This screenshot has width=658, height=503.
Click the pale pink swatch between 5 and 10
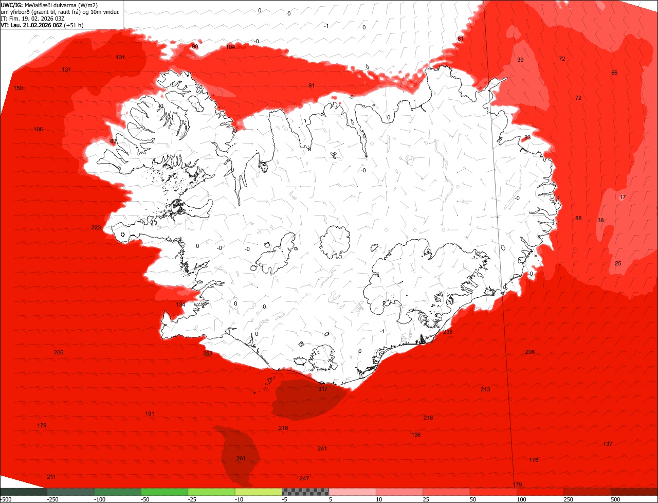352,492
